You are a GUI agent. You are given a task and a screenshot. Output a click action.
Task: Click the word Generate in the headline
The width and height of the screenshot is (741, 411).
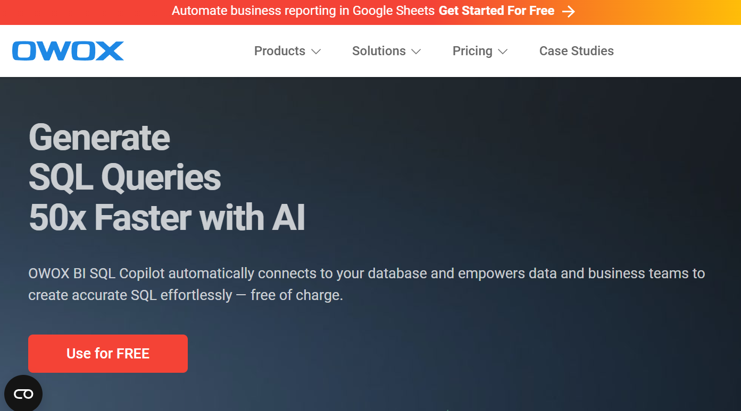click(99, 137)
